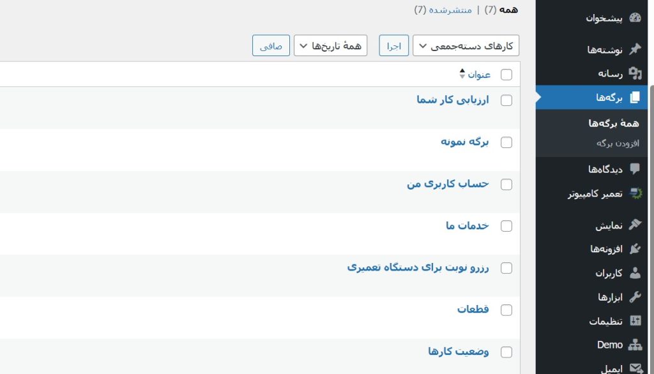This screenshot has width=654, height=374.
Task: Mark the checkbox for قطعات
Action: click(x=506, y=310)
